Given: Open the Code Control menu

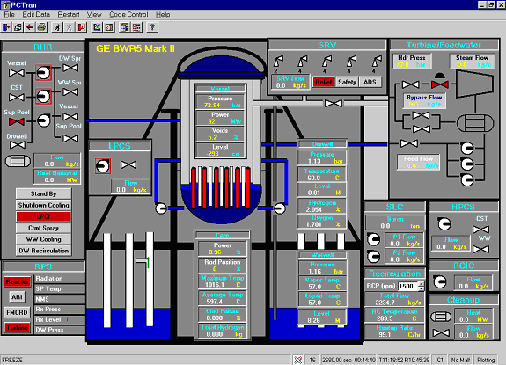Looking at the screenshot, I should (x=128, y=14).
